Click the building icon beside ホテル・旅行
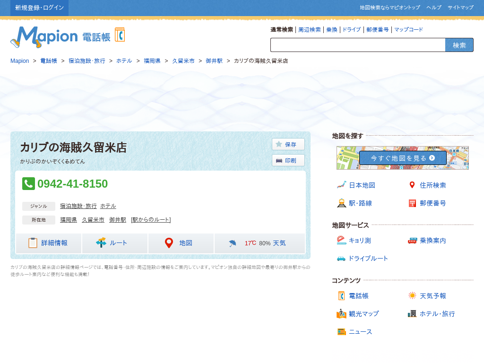This screenshot has height=363, width=484. point(412,314)
